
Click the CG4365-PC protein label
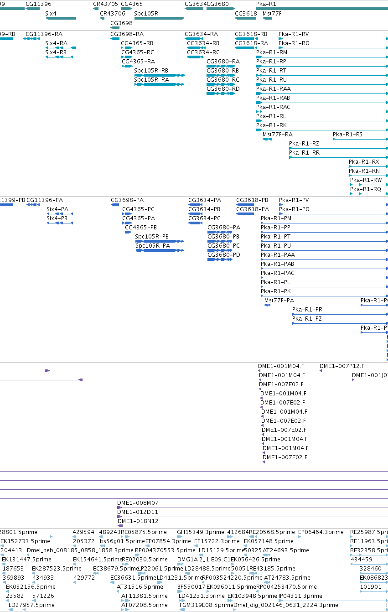138,209
